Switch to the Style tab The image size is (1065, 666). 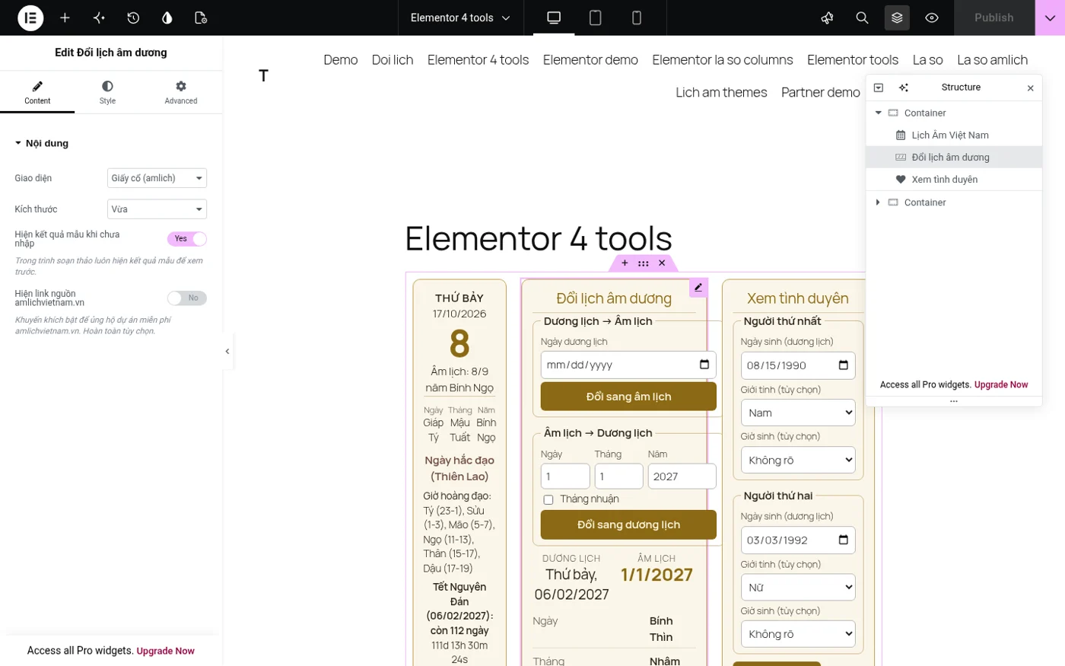(x=107, y=92)
